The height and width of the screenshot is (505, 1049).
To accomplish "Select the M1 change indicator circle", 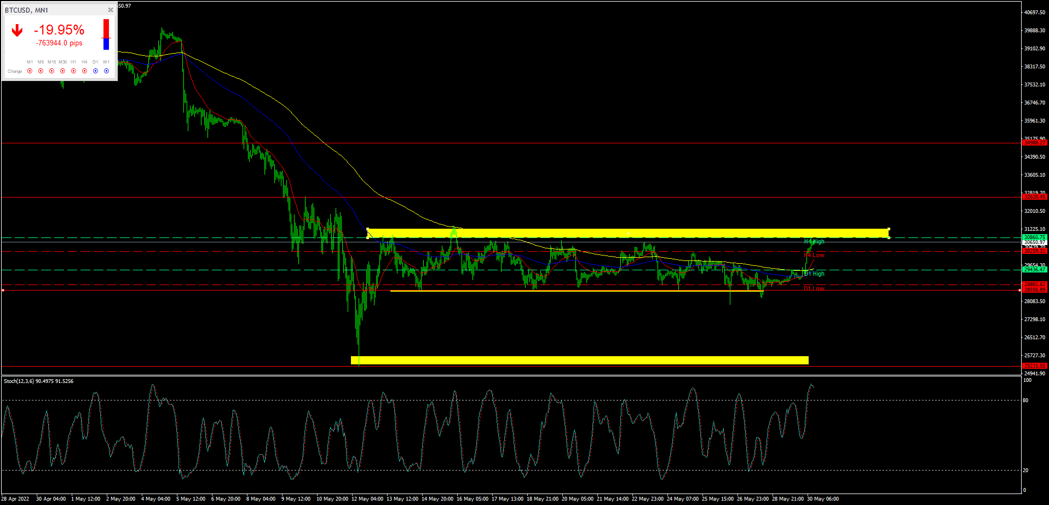I will (x=30, y=71).
